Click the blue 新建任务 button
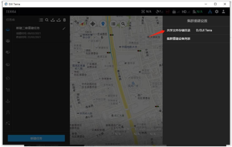The height and width of the screenshot is (147, 232). [x=36, y=138]
